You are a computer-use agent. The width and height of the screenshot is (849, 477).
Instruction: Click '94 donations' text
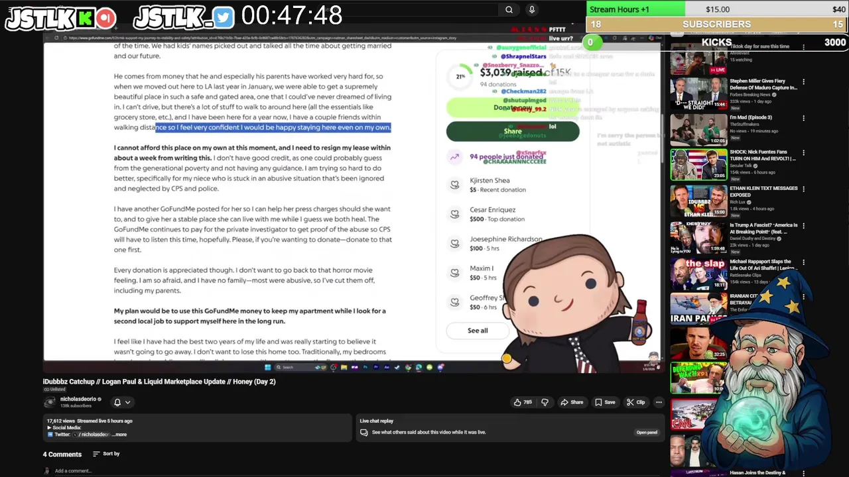pyautogui.click(x=498, y=84)
